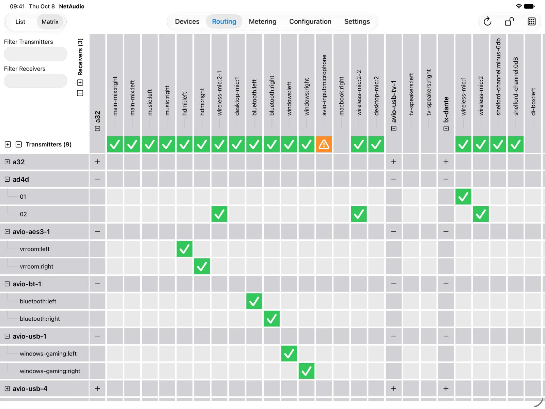Viewport: 545px width, 409px height.
Task: Expand all transmitters with plus icon
Action: click(x=8, y=145)
